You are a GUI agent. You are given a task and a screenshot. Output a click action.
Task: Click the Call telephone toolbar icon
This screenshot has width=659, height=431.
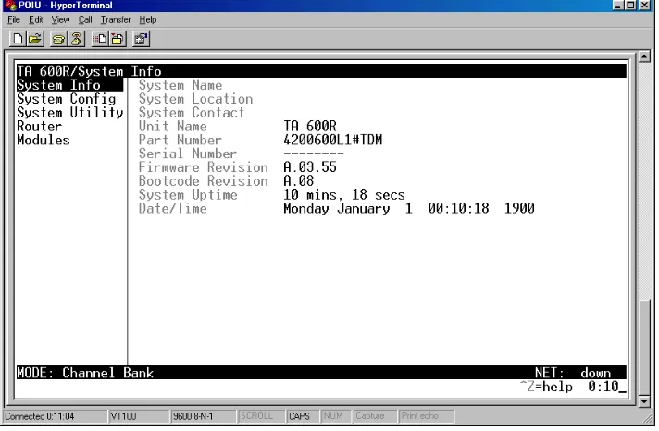pyautogui.click(x=58, y=39)
